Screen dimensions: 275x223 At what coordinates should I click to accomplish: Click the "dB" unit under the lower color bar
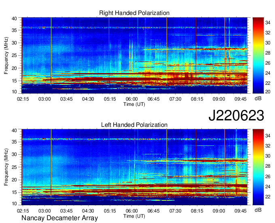click(258, 210)
